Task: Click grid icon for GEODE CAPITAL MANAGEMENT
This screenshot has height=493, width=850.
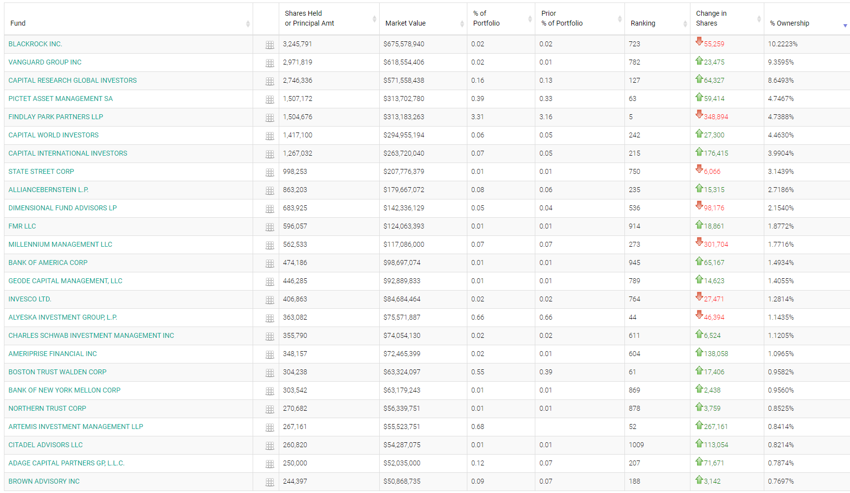Action: [x=270, y=282]
